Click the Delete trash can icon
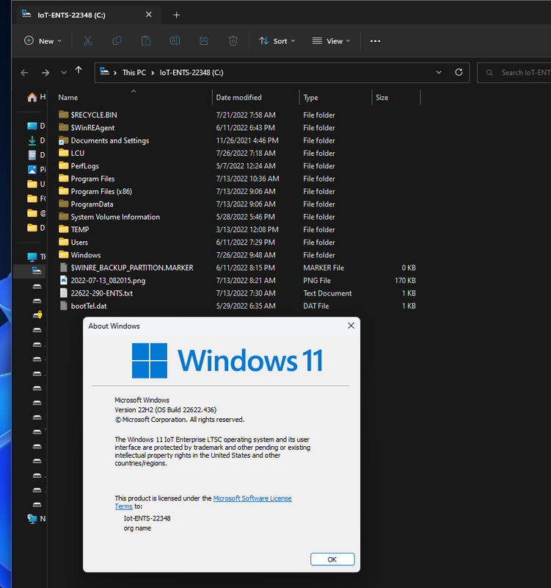551x588 pixels. tap(233, 41)
